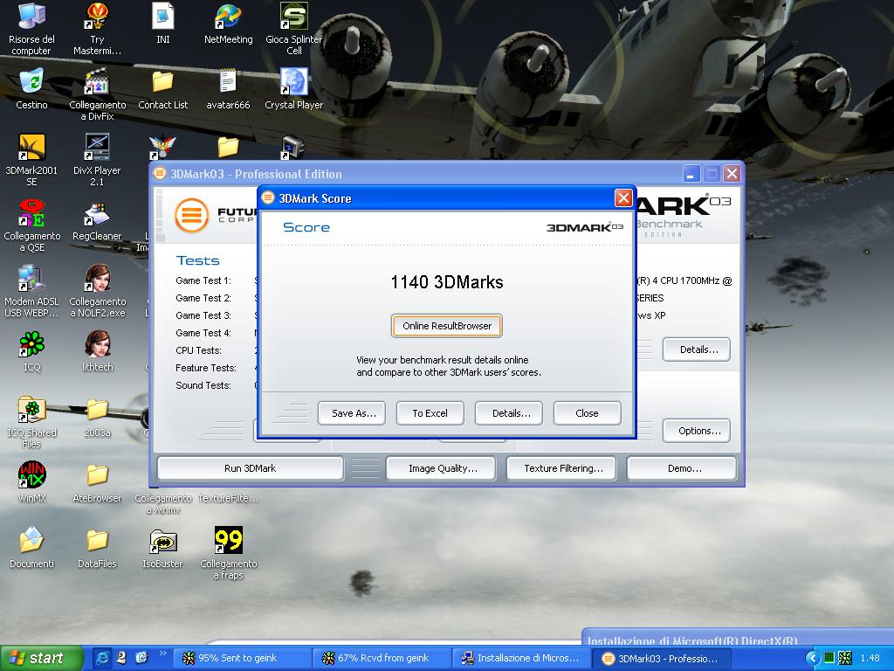Select the Collegamento a DivFix shortcut
Screen dimensions: 894x671
pyautogui.click(x=98, y=94)
